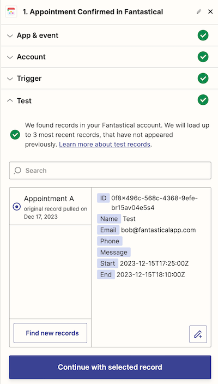The image size is (218, 384).
Task: Rename the step using pencil icon
Action: tap(199, 11)
